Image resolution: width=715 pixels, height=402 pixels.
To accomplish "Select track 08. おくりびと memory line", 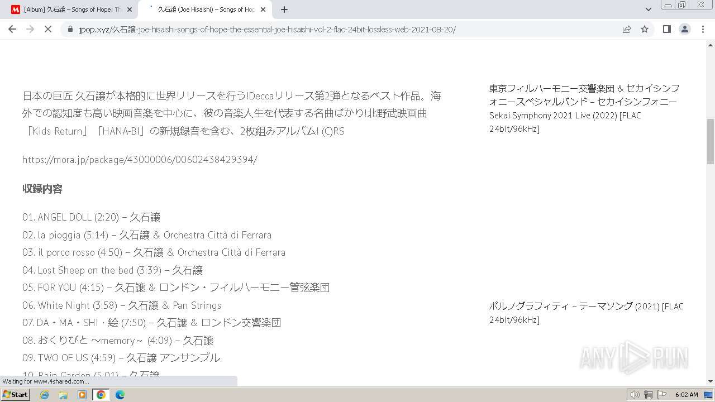I will click(118, 341).
